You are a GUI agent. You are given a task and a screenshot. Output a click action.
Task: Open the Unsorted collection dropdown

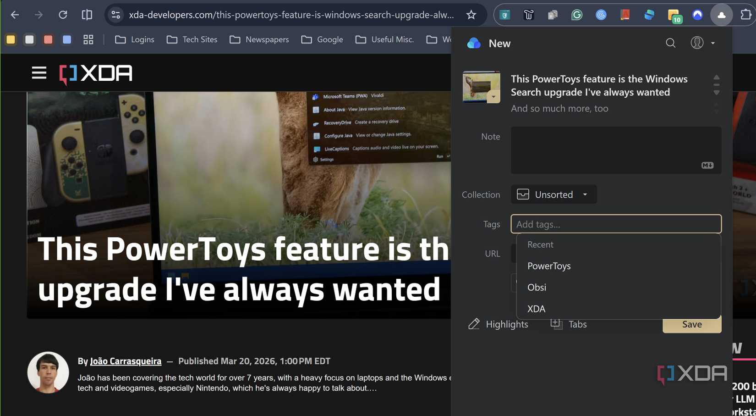(553, 194)
